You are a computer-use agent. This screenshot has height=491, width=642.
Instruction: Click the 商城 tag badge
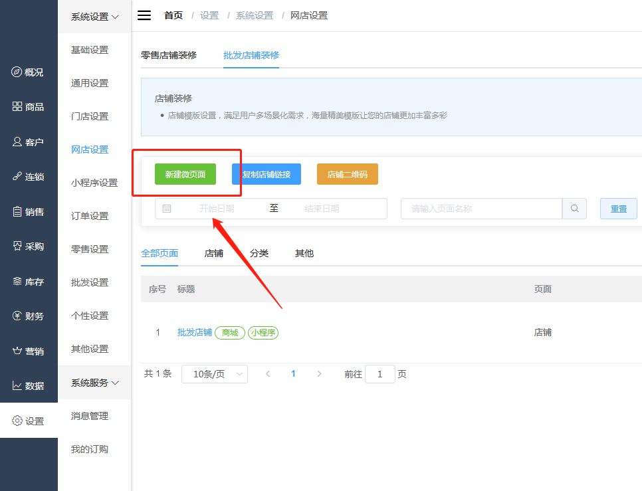[x=230, y=333]
